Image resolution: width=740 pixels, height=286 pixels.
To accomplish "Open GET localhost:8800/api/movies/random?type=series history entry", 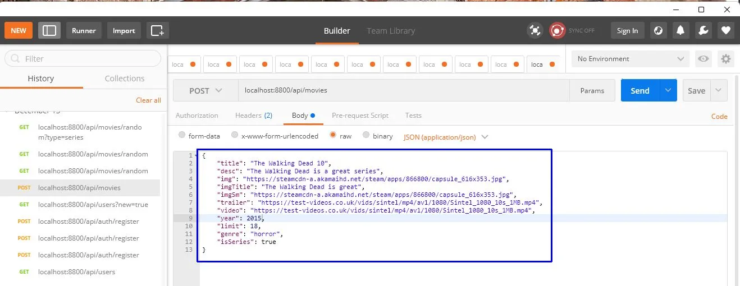I will point(80,132).
